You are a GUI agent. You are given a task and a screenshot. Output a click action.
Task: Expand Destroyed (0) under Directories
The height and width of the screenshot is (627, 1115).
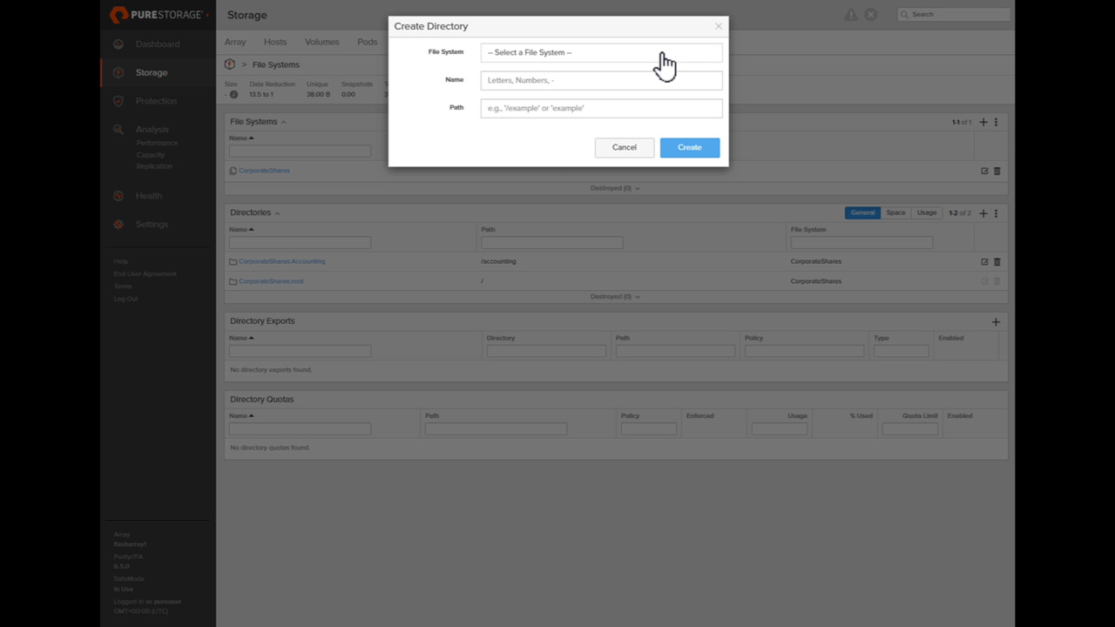pos(615,296)
